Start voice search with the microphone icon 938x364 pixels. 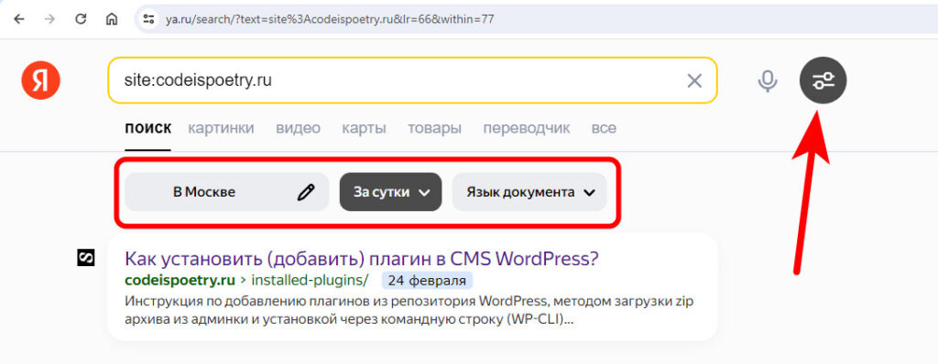[768, 80]
